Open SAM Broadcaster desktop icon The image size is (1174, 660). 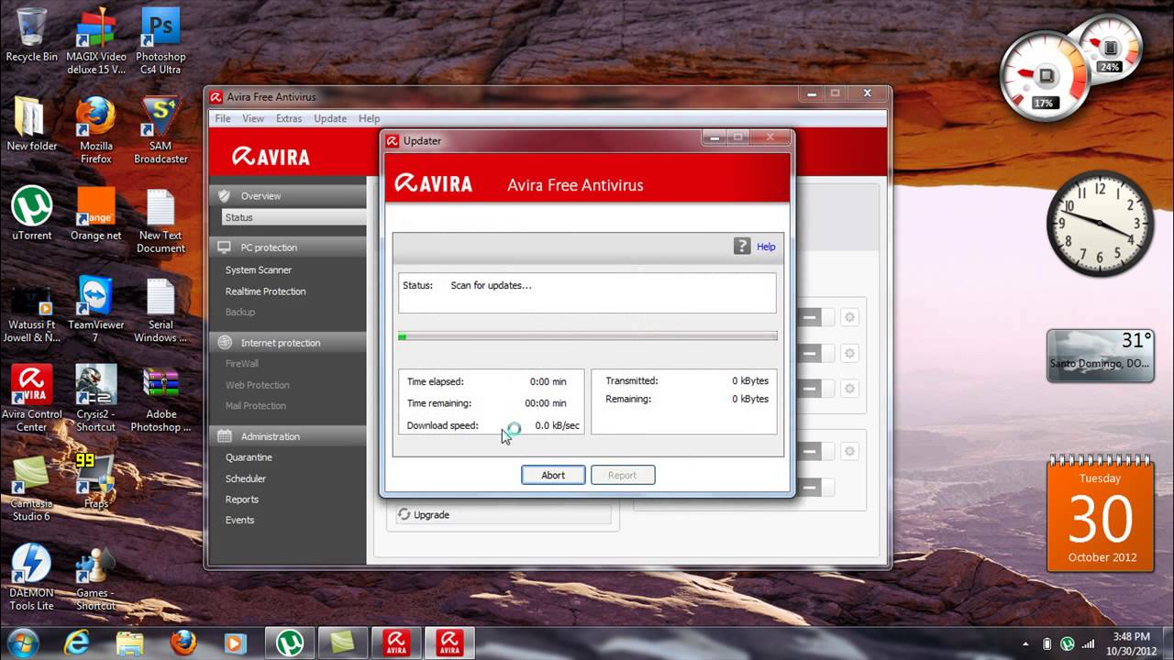(x=161, y=130)
